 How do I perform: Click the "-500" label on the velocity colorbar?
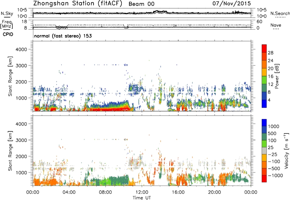pos(274,168)
